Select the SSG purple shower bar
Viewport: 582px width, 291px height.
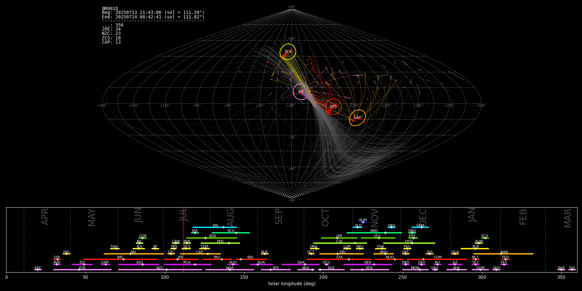[x=139, y=264]
